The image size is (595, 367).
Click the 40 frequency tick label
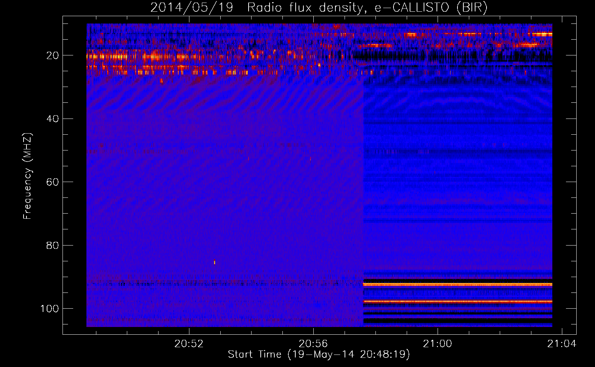tap(53, 119)
